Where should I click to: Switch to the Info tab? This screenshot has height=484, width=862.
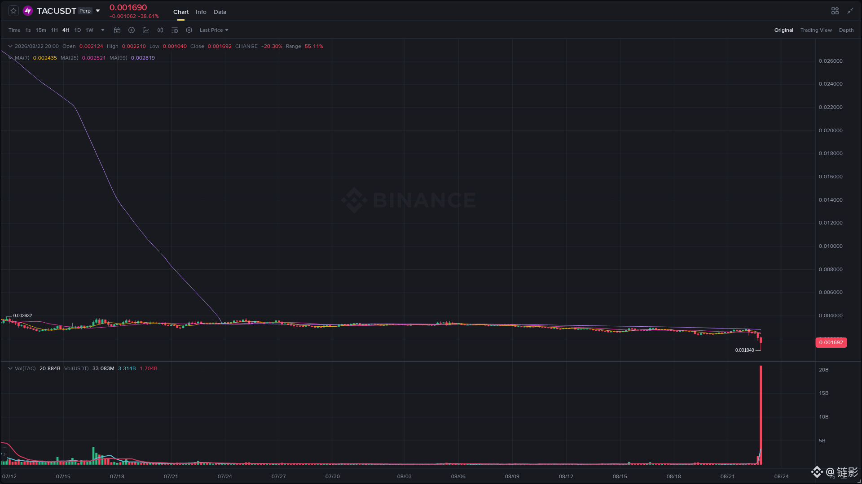pos(201,12)
